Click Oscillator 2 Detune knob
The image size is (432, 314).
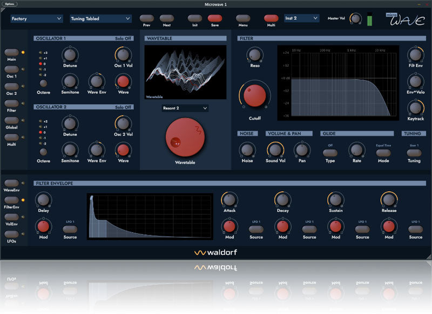click(x=70, y=124)
